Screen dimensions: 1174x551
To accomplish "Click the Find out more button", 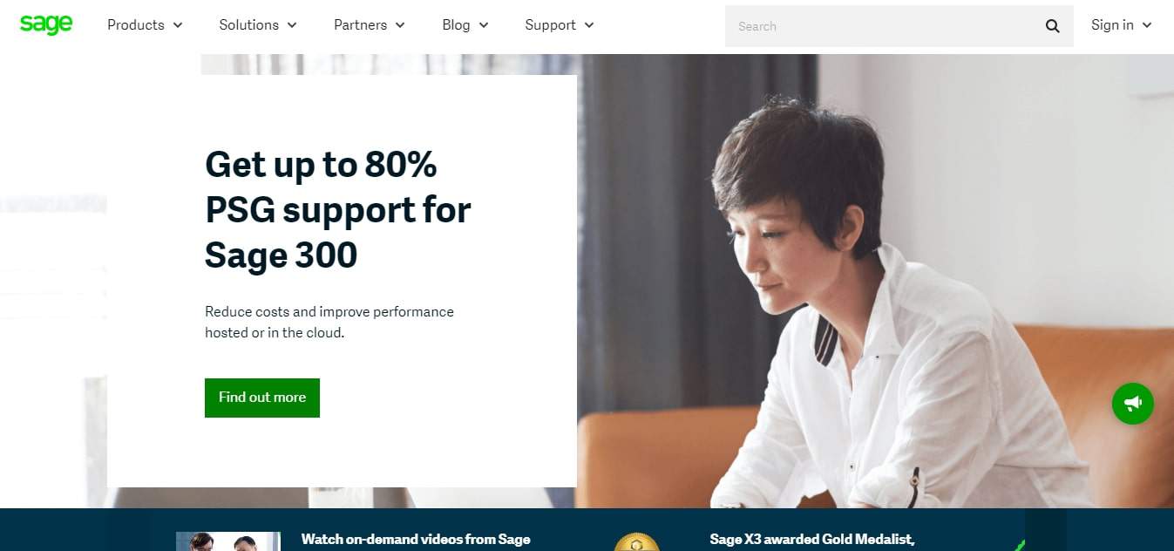I will click(x=262, y=398).
